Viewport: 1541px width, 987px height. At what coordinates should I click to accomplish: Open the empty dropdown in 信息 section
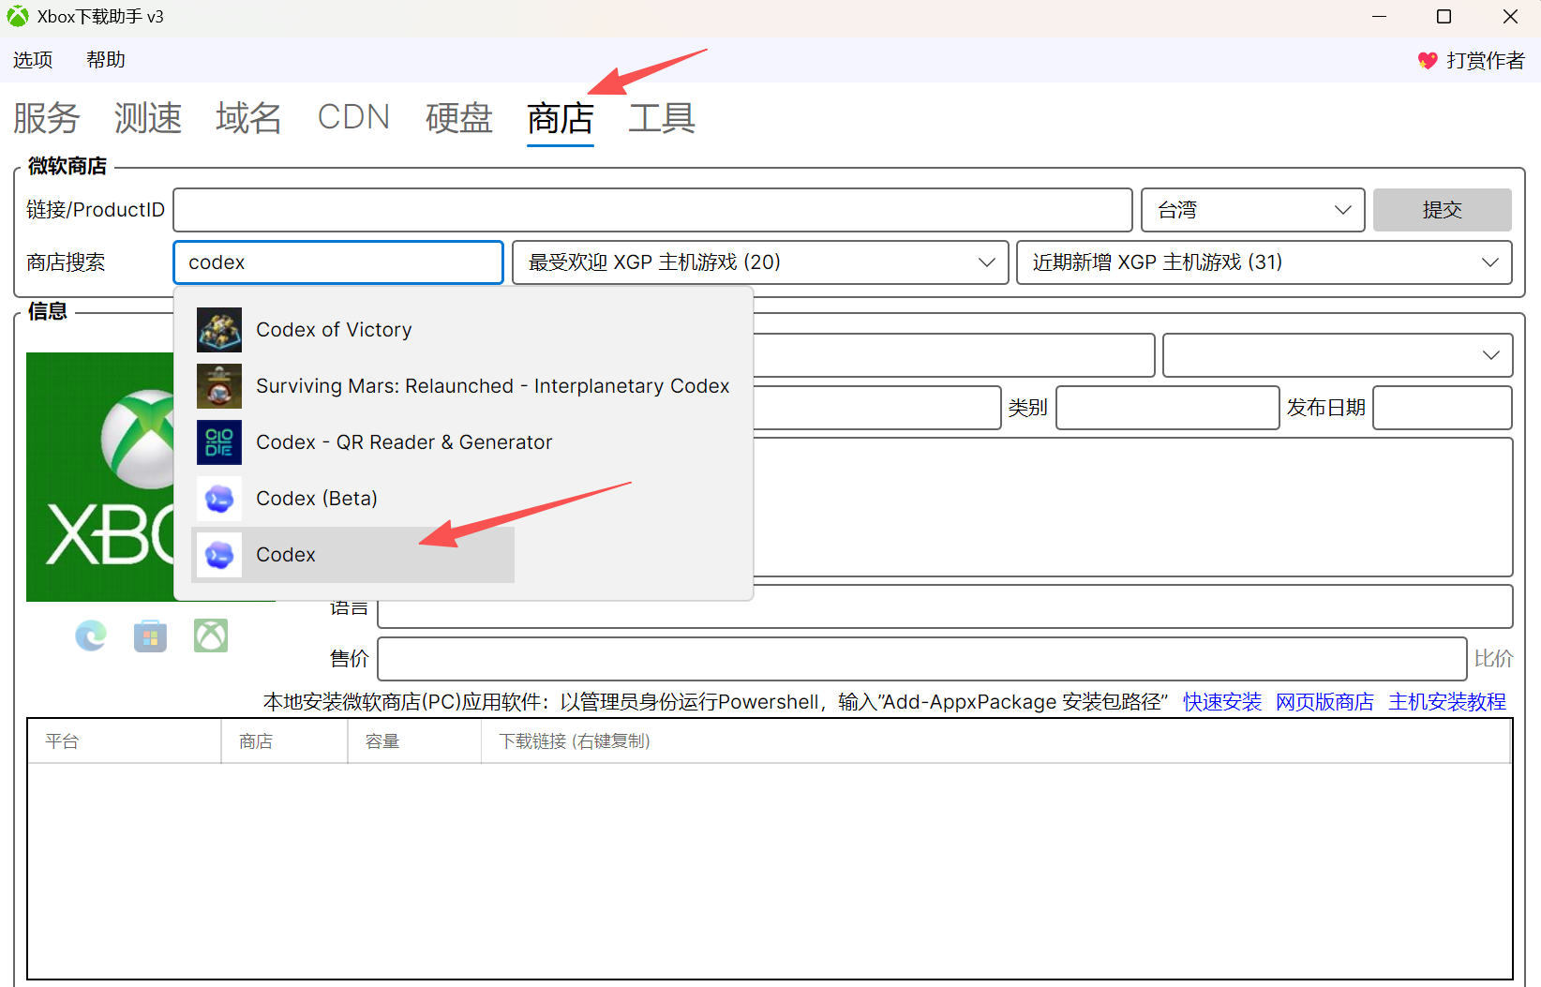(1338, 355)
